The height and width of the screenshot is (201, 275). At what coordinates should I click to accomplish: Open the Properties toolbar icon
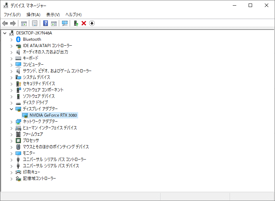tap(35, 23)
